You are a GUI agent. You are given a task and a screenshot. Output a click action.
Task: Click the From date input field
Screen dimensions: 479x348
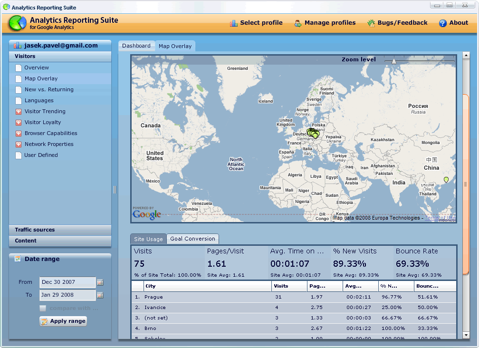[67, 282]
